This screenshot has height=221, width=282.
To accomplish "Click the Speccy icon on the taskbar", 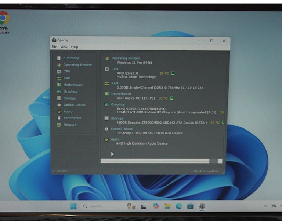I will tap(202, 206).
